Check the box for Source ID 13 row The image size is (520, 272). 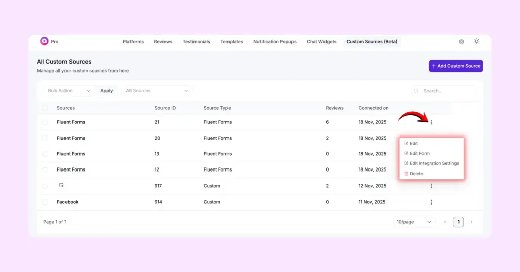tap(45, 154)
